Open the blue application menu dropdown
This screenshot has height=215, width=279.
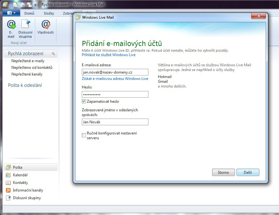[x=11, y=13]
